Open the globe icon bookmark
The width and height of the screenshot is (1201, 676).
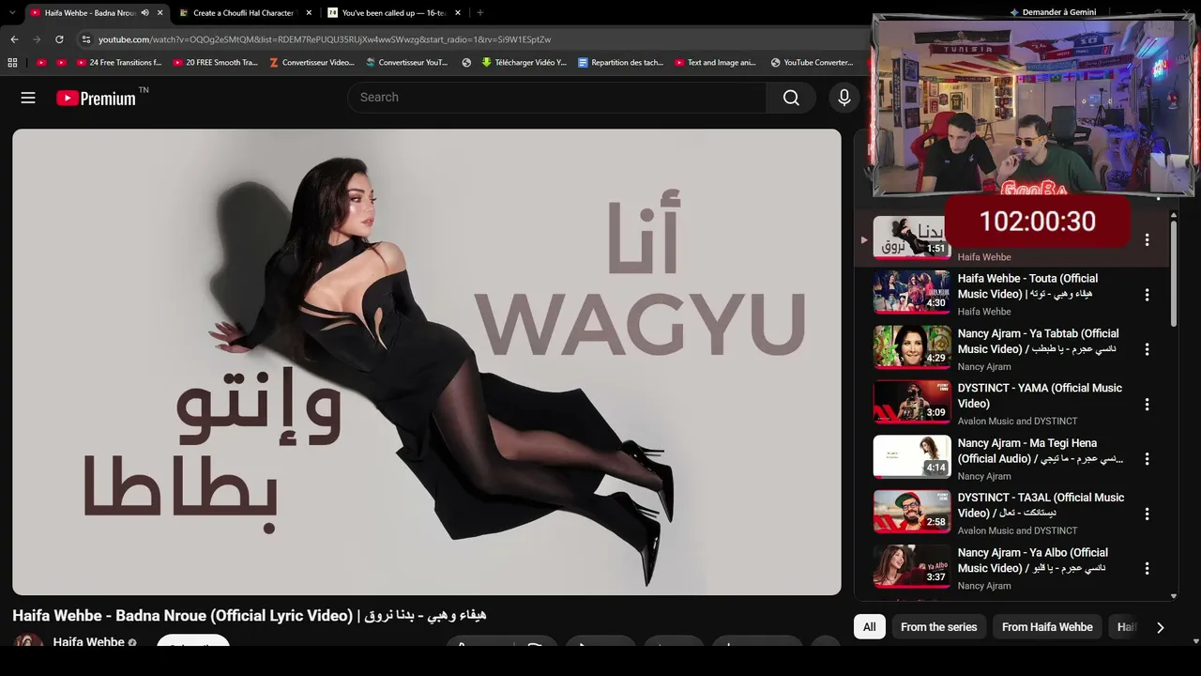(x=466, y=63)
